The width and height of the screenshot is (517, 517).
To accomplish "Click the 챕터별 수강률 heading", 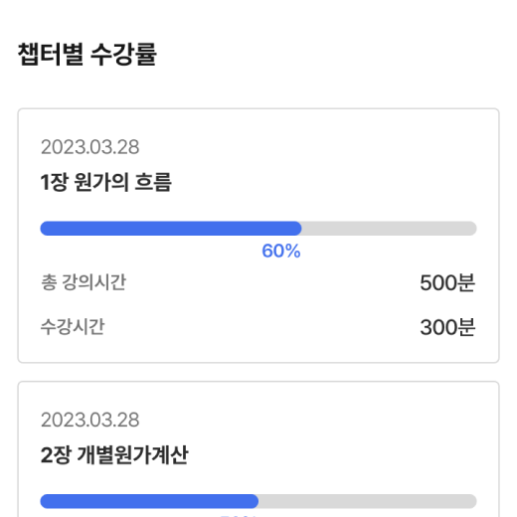I will [x=86, y=55].
